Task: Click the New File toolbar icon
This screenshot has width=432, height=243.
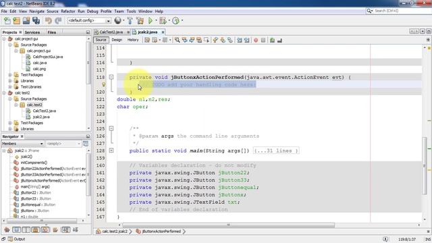Action: [x=7, y=21]
